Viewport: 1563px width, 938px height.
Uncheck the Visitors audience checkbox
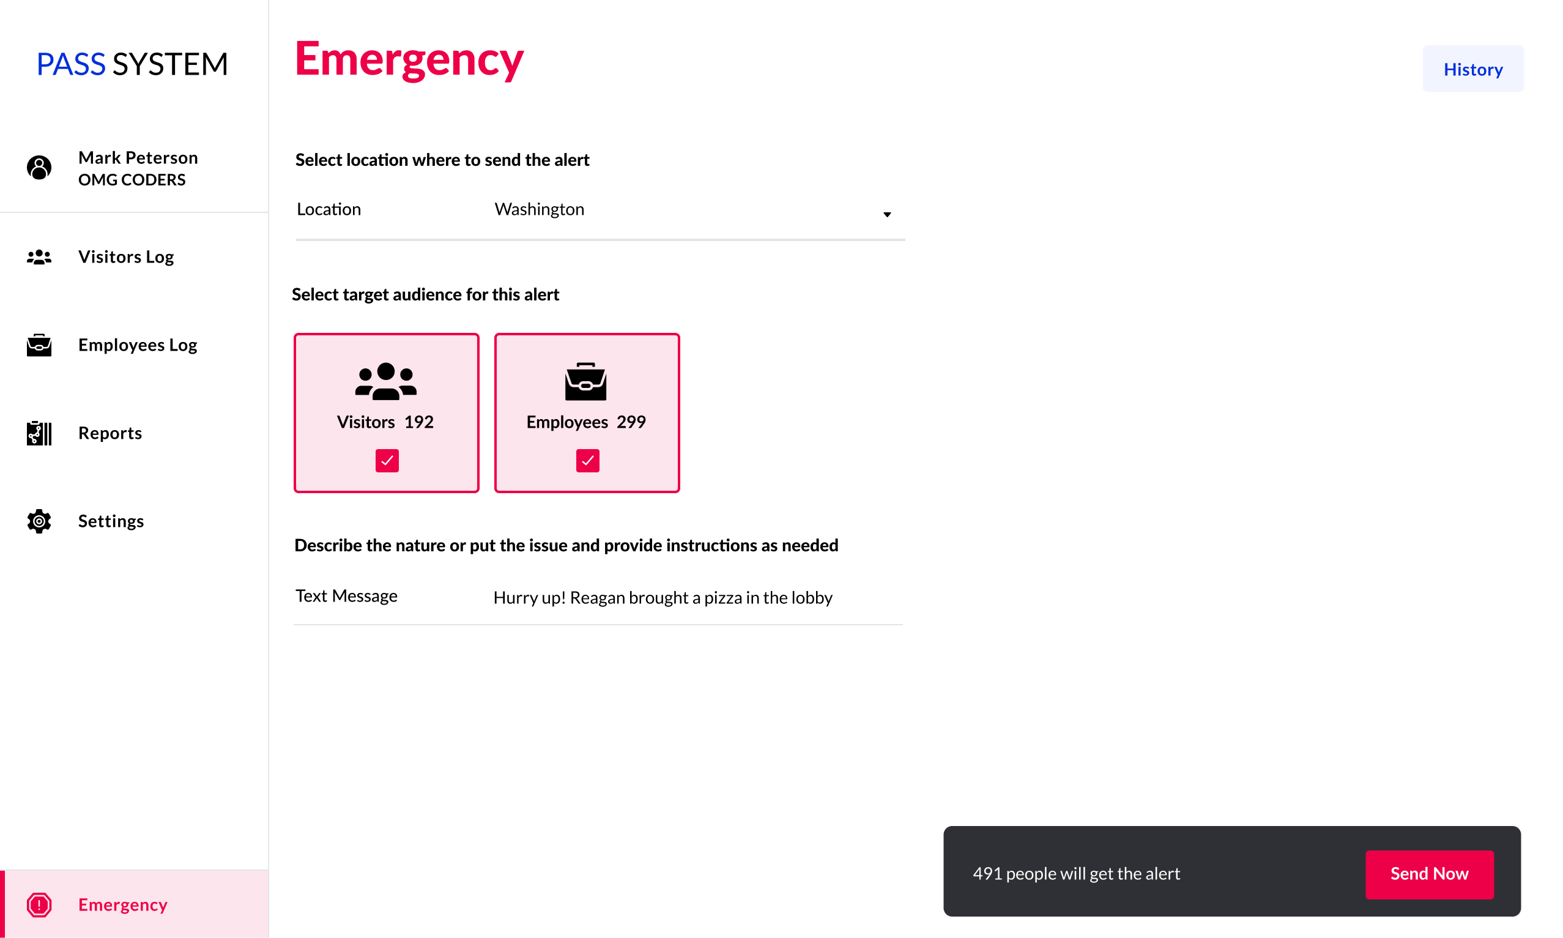coord(387,461)
